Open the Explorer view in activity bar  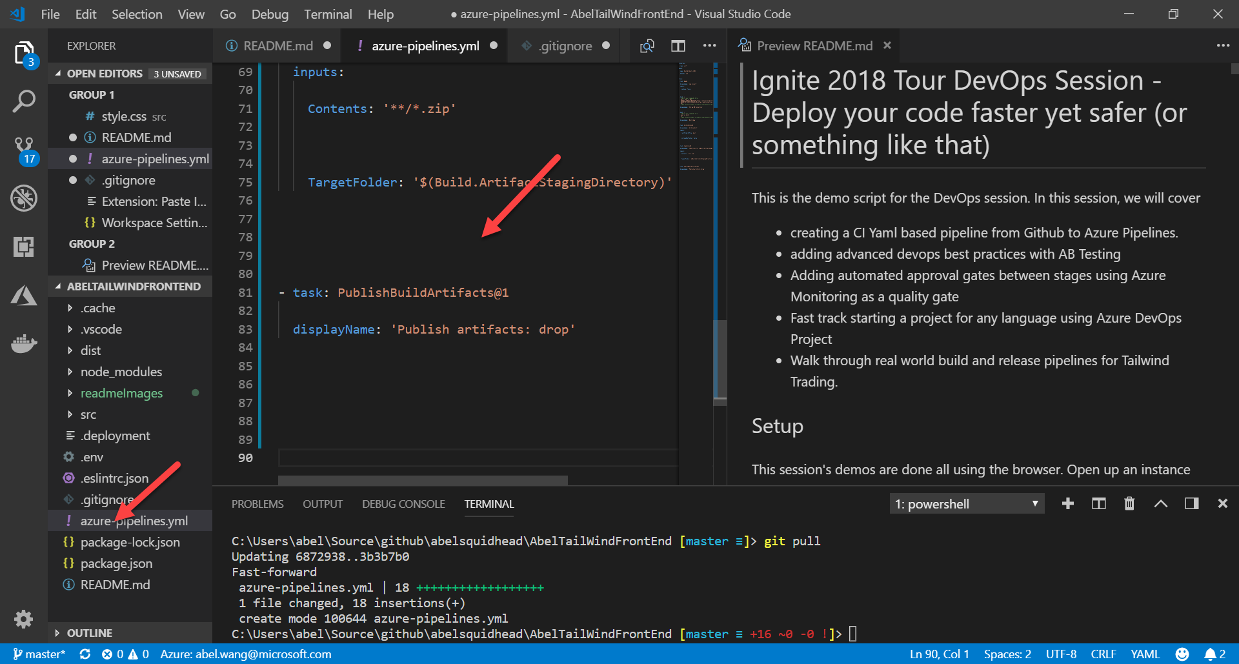click(24, 54)
